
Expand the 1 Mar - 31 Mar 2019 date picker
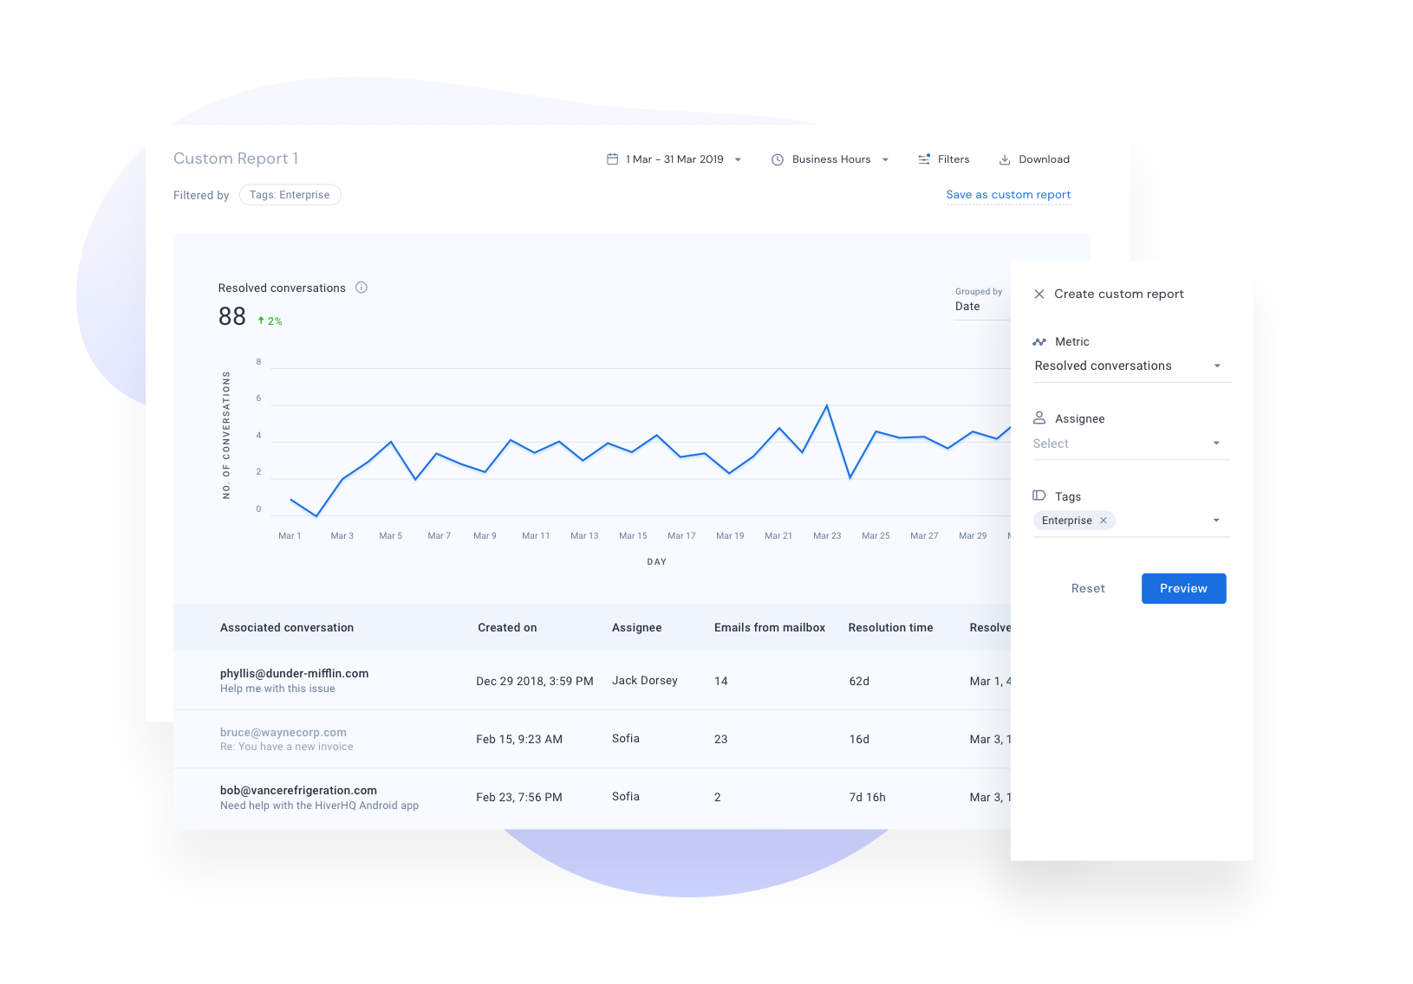(738, 159)
